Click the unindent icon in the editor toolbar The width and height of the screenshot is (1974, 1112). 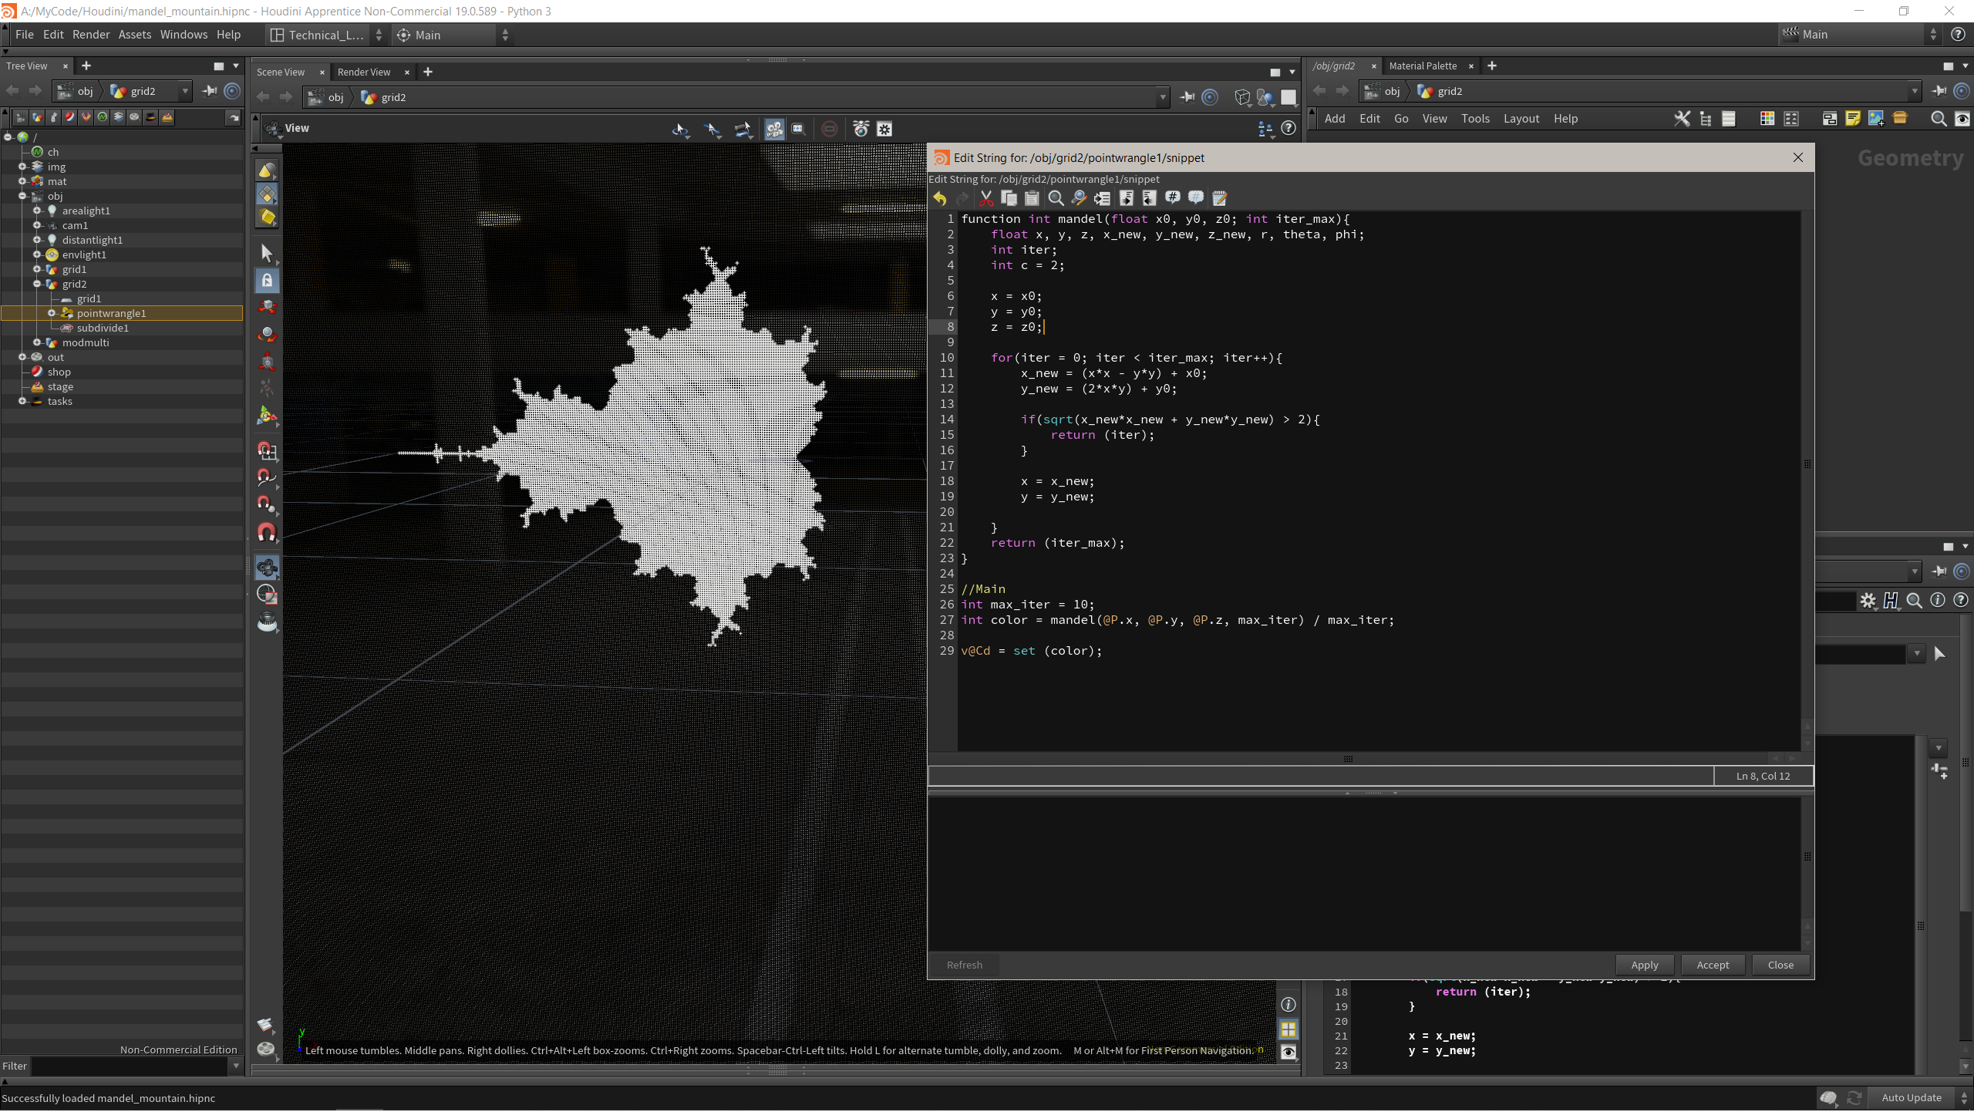(x=1150, y=198)
